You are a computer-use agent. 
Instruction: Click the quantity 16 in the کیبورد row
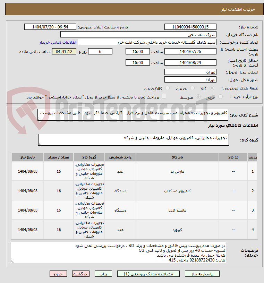click(59, 230)
